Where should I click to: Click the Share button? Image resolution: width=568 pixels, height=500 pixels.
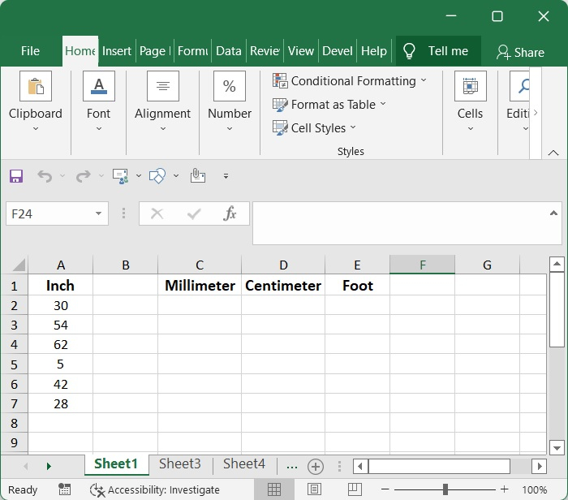(520, 52)
